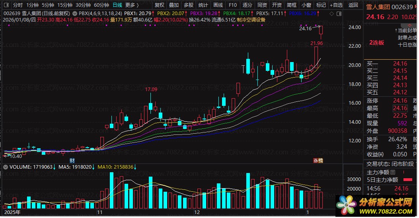Click the 002639 雪人集团 chart title

pos(37,13)
